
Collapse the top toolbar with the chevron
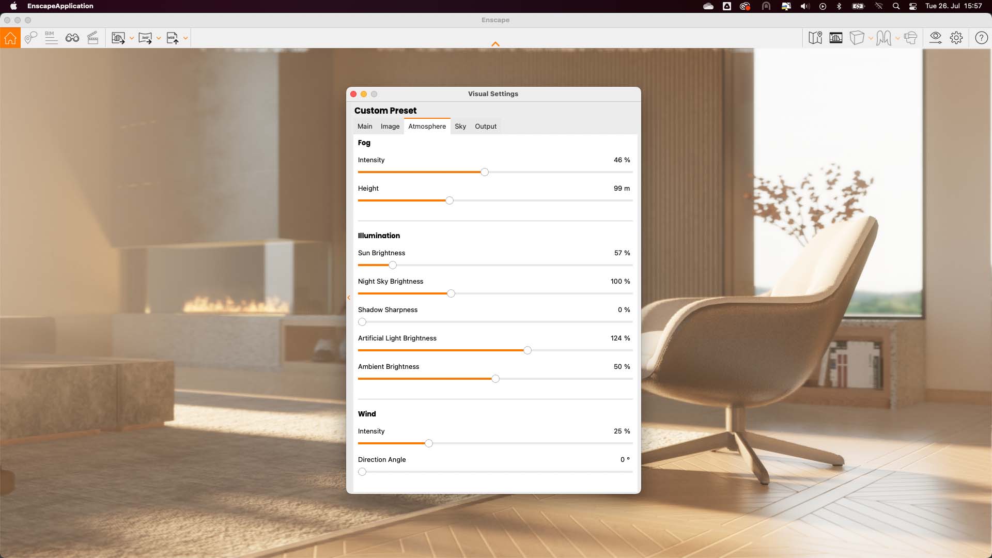[495, 44]
